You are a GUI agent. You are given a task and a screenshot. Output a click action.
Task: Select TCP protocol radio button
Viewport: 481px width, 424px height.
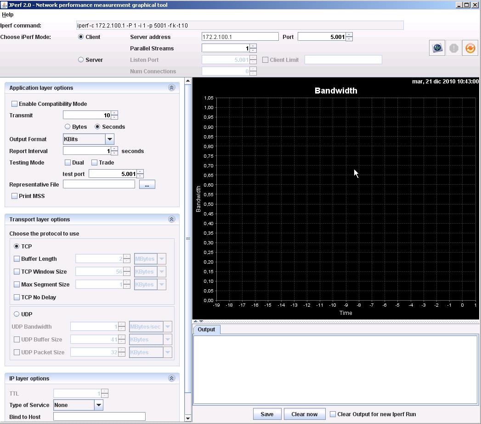click(17, 246)
